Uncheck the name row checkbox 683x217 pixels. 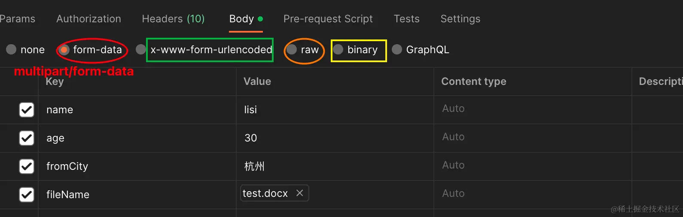point(27,110)
